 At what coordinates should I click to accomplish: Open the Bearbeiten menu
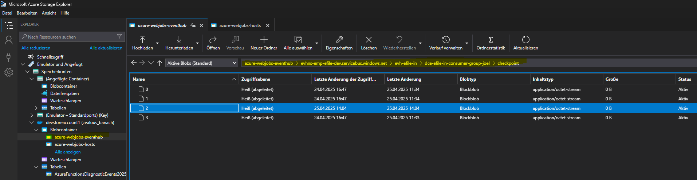pyautogui.click(x=27, y=13)
